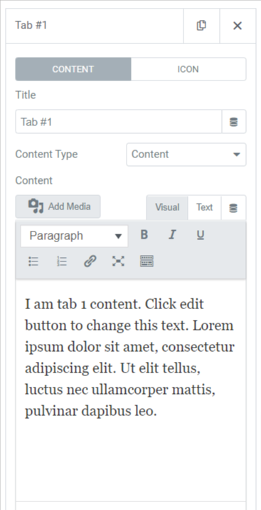Remove Tab #1 with the X icon
The height and width of the screenshot is (510, 261).
point(238,26)
